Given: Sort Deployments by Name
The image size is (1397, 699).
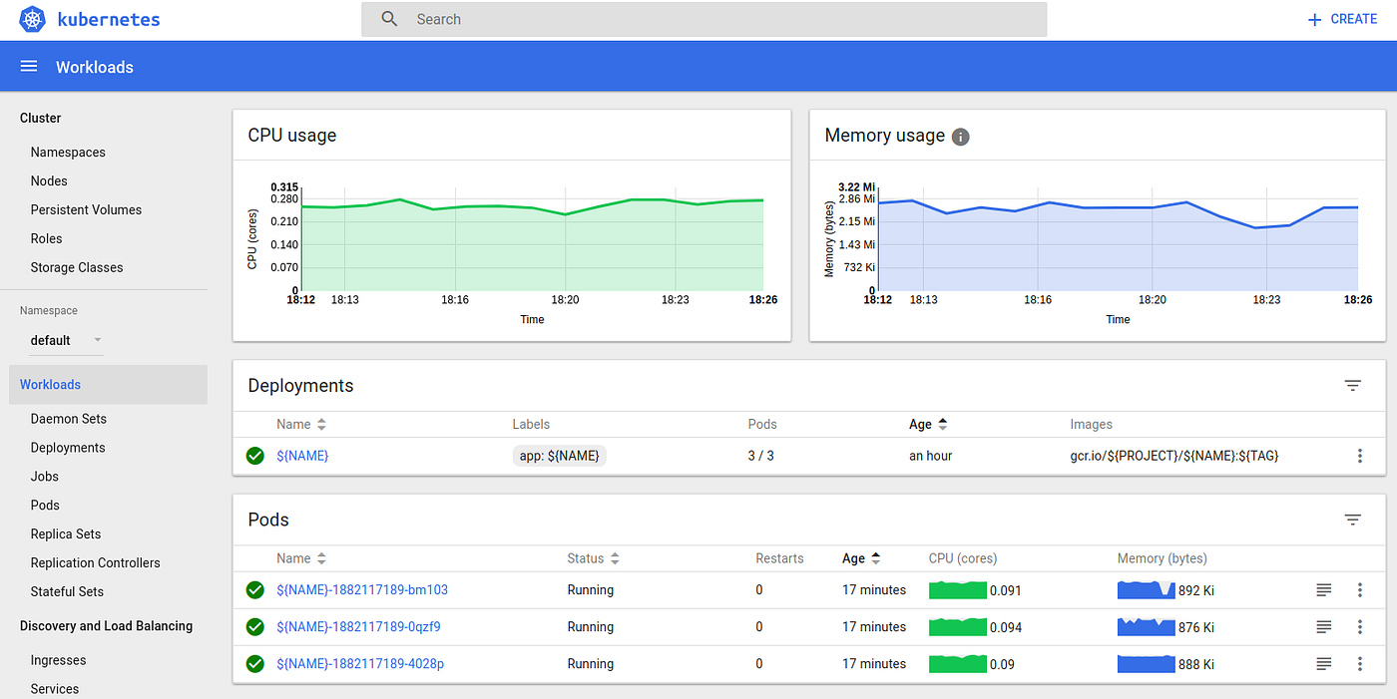Looking at the screenshot, I should [319, 424].
